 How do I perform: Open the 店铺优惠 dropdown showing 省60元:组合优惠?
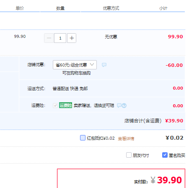(x=75, y=65)
